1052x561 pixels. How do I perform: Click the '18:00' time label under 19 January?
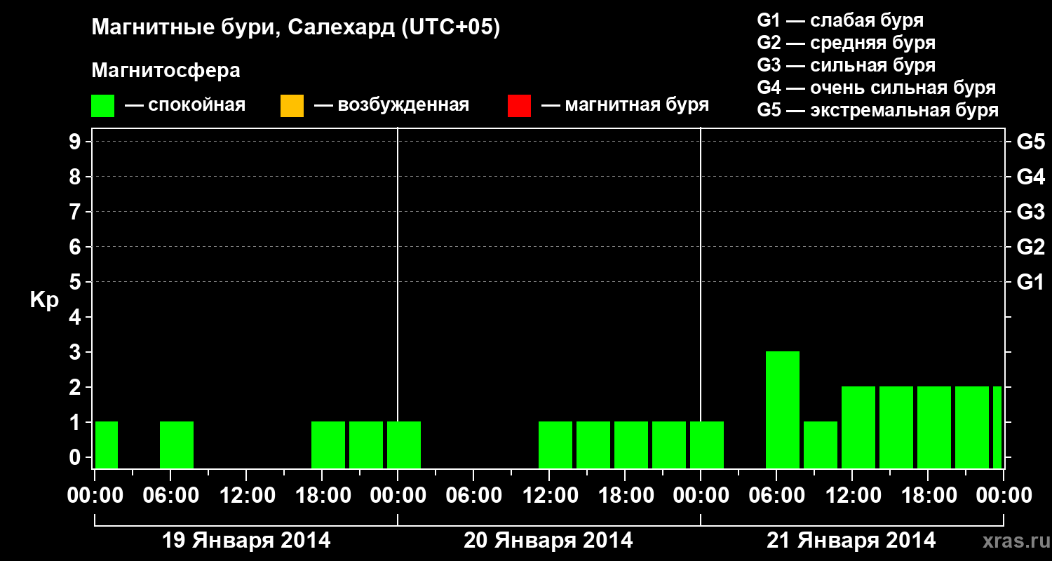coord(322,496)
